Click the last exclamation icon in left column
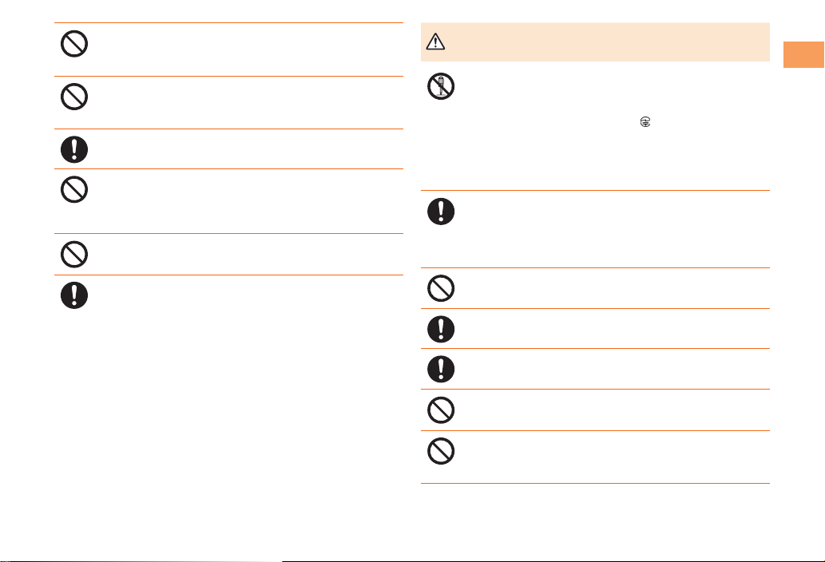Screen dimensions: 825x562 point(74,295)
